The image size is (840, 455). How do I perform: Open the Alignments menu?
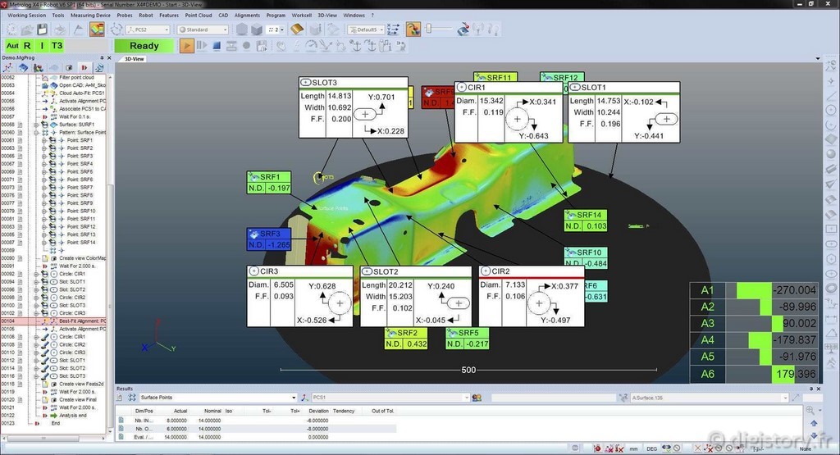(x=247, y=15)
